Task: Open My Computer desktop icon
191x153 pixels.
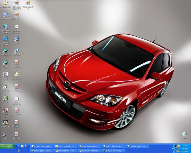Action: (5, 15)
